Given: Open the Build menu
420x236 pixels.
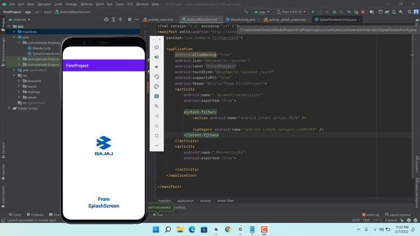Looking at the screenshot, I should (100, 5).
